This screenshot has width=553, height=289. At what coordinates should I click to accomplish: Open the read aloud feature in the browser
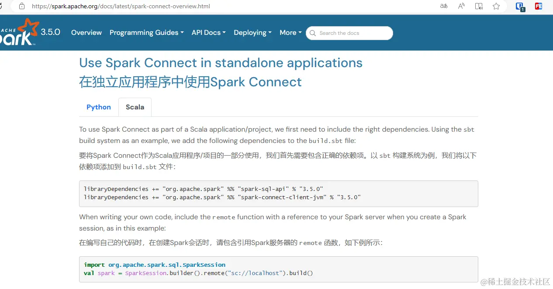pyautogui.click(x=461, y=6)
